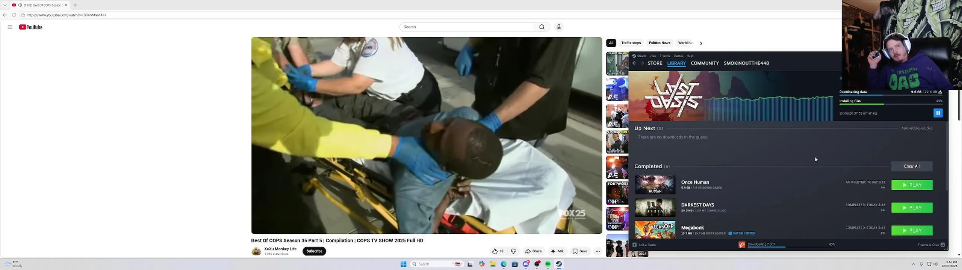Open the Once Human game thumbnail
962x270 pixels.
(x=655, y=185)
